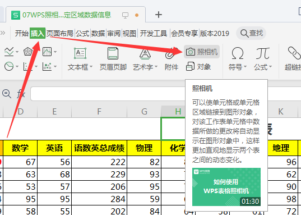Click the 语数英总成绩 header cell
The image size is (301, 215).
click(x=99, y=148)
